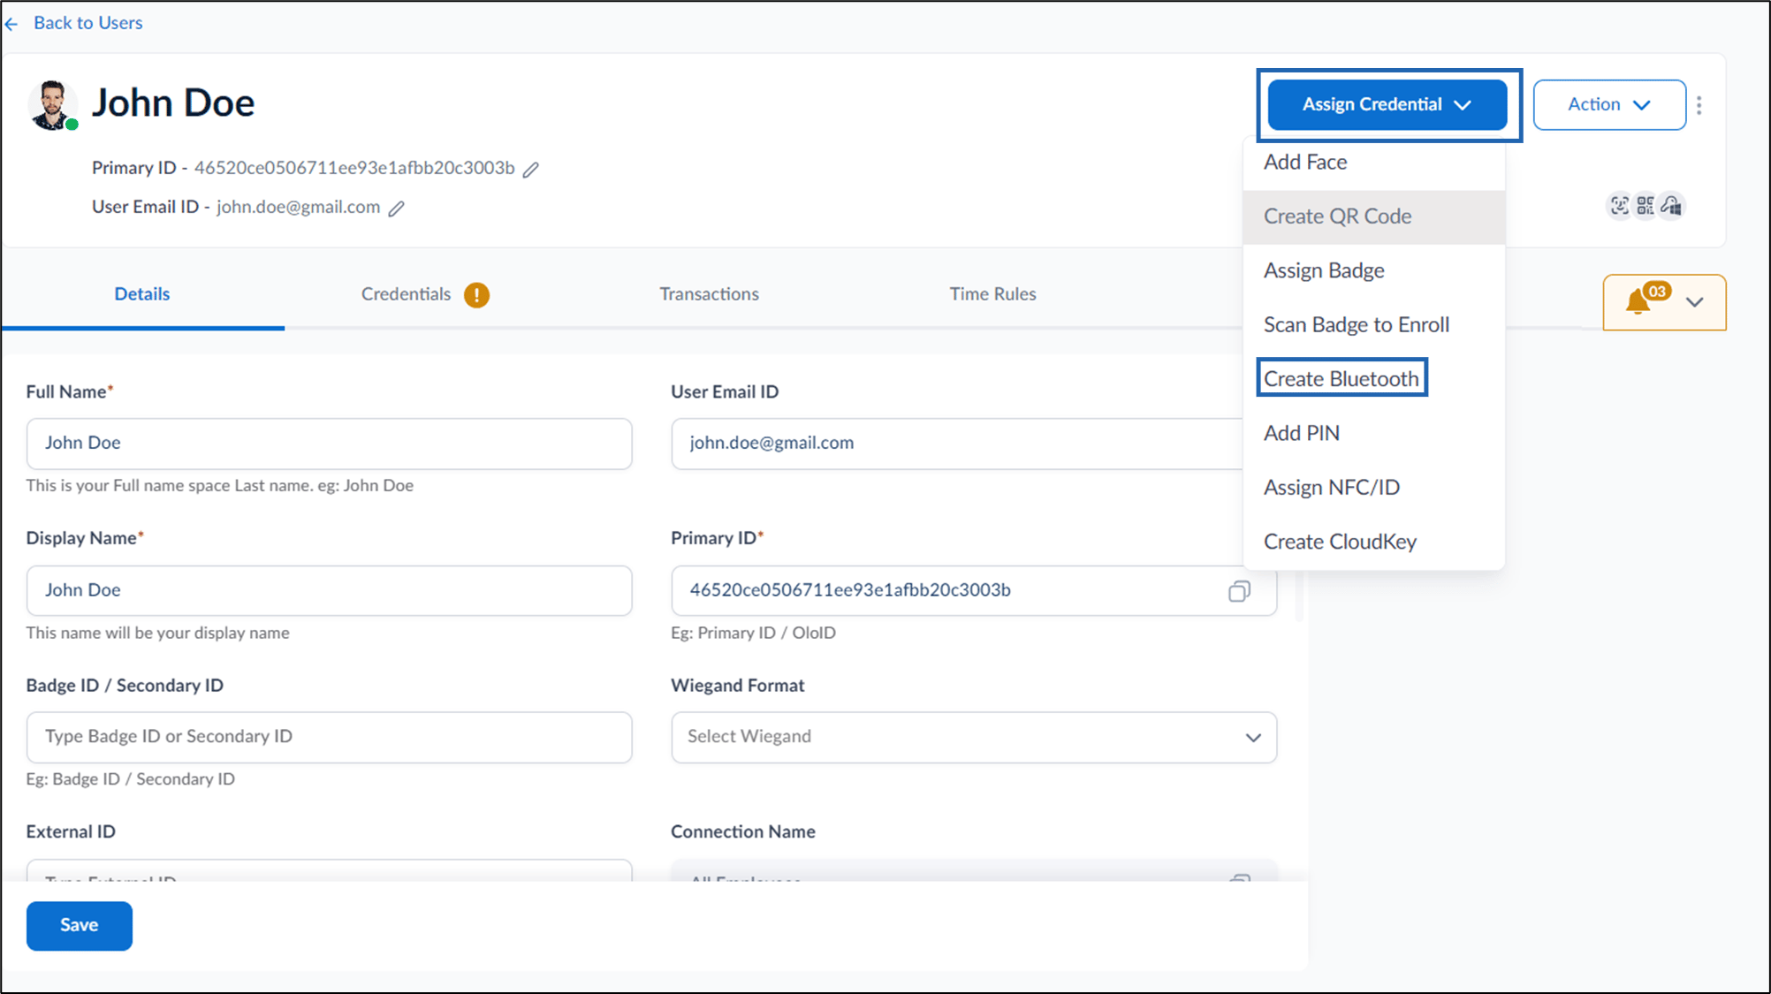The image size is (1771, 994).
Task: Click the pencil icon next to Primary ID
Action: (x=530, y=169)
